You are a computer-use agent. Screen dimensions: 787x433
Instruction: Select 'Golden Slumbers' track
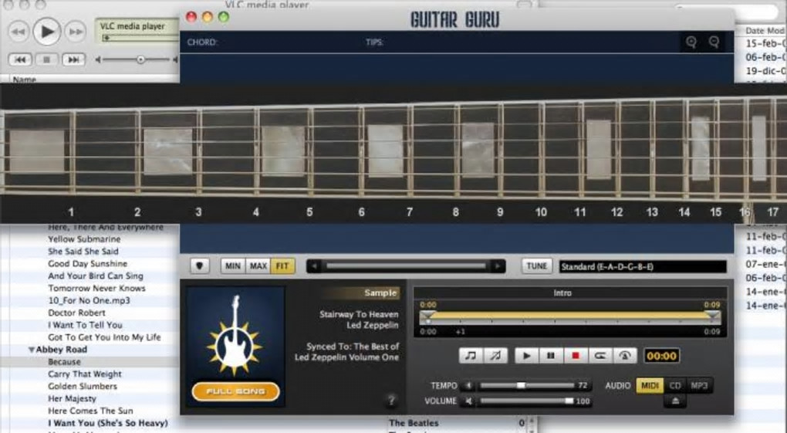pos(83,386)
